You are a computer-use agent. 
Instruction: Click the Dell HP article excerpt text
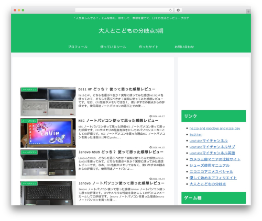coord(122,100)
